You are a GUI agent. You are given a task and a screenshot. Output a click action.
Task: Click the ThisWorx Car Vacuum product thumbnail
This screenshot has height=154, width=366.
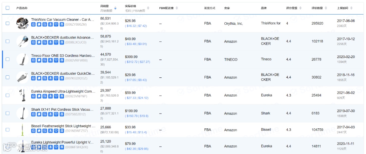pos(22,23)
